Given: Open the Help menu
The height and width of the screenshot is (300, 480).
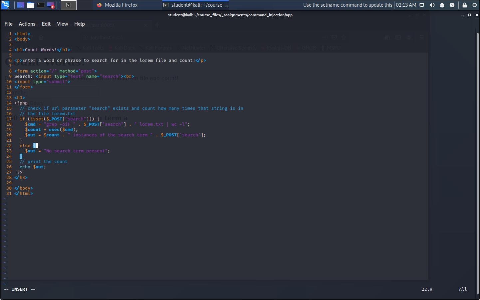Looking at the screenshot, I should 80,24.
